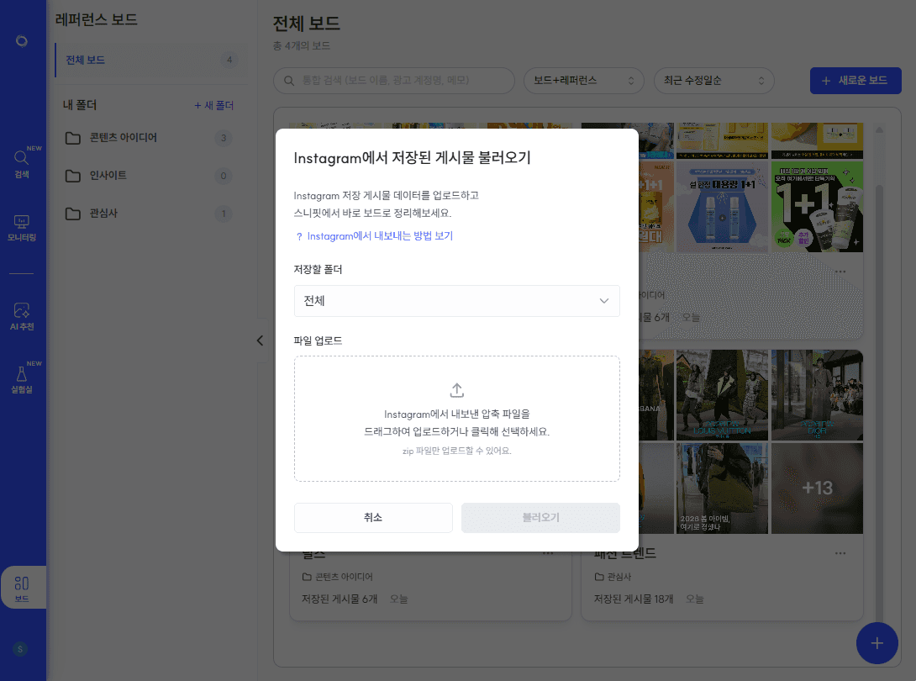
Task: Click the 저장된 게시물 6개 text on bottom-left card
Action: tap(340, 599)
